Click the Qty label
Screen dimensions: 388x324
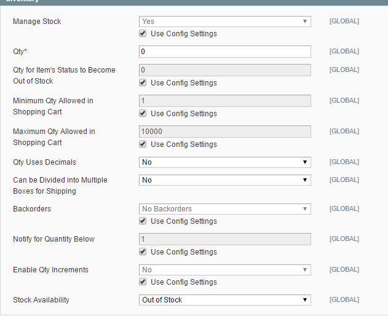(x=20, y=52)
